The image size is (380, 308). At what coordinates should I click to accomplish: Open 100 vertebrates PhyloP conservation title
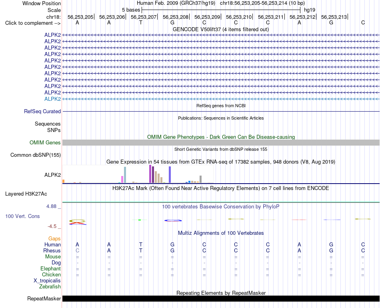[x=221, y=207]
